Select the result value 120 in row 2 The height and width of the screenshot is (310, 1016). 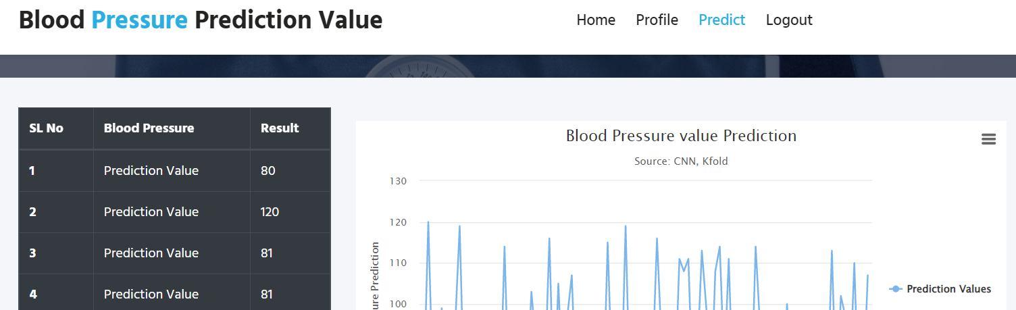pos(270,212)
